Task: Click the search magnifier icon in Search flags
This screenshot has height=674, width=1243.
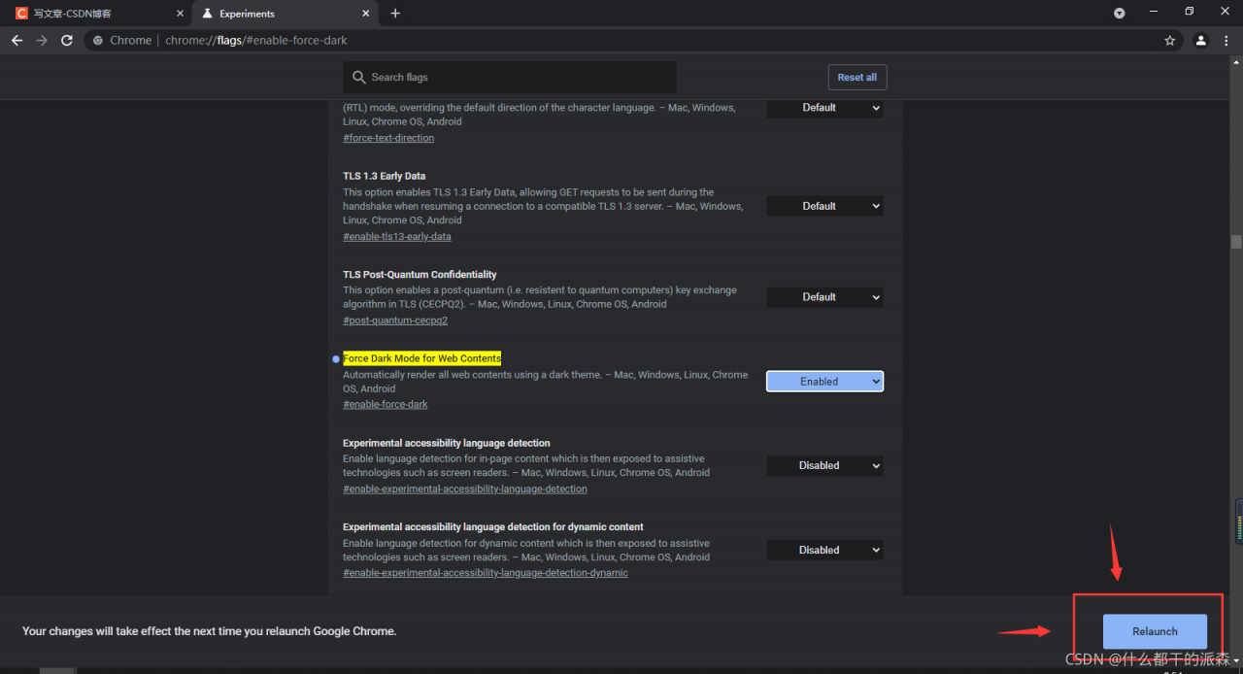Action: pyautogui.click(x=359, y=77)
